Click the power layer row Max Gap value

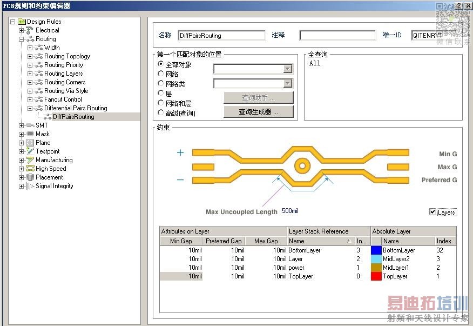280,268
